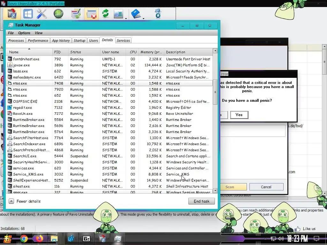
Task: Select the ShellExperienceHost process row
Action: point(110,180)
